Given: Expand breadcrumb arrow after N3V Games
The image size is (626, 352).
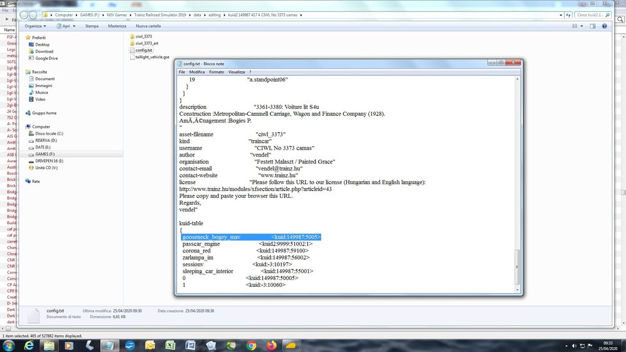Looking at the screenshot, I should point(130,15).
